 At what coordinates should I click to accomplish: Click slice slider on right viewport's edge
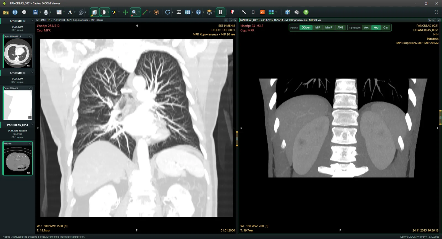(441, 118)
